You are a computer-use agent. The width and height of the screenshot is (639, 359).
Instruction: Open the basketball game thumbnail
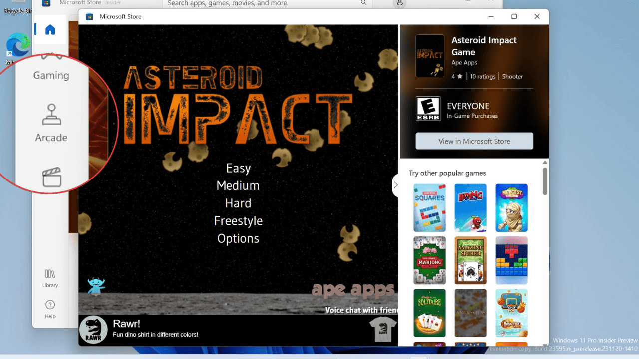tap(511, 313)
